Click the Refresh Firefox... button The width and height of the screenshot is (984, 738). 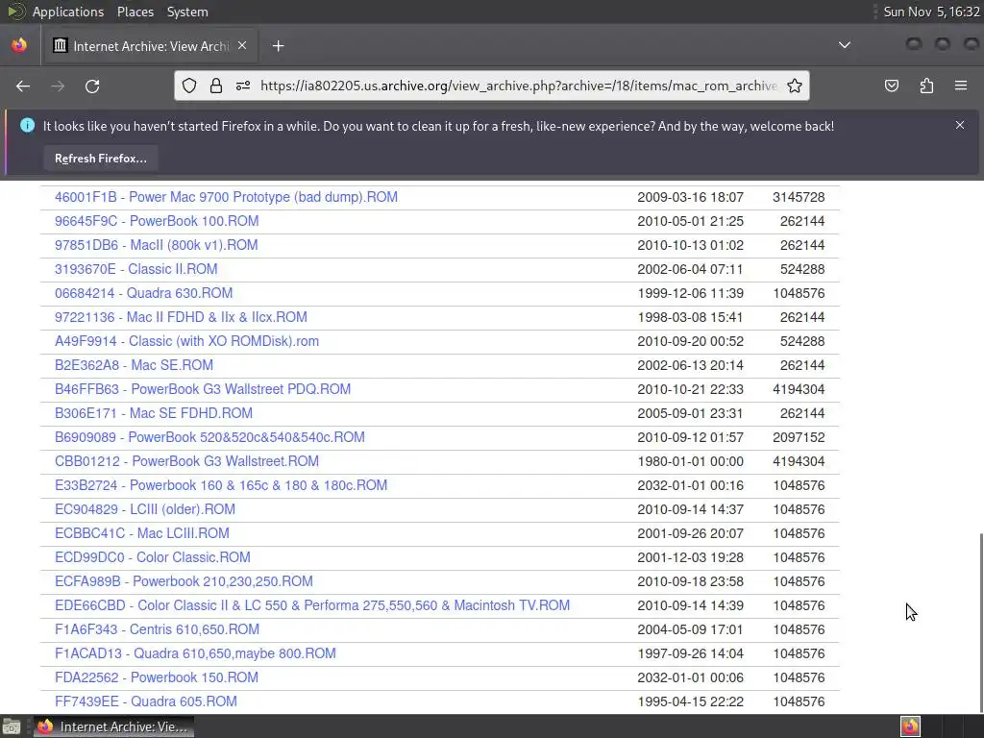(100, 159)
